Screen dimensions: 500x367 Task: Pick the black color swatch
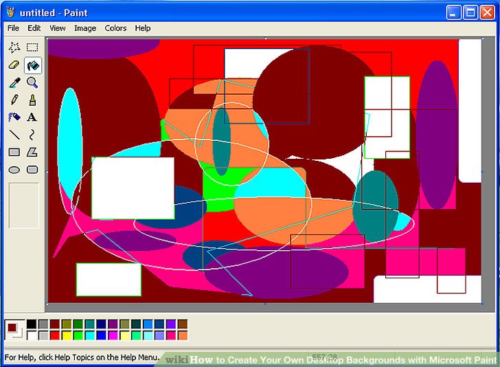pyautogui.click(x=32, y=324)
